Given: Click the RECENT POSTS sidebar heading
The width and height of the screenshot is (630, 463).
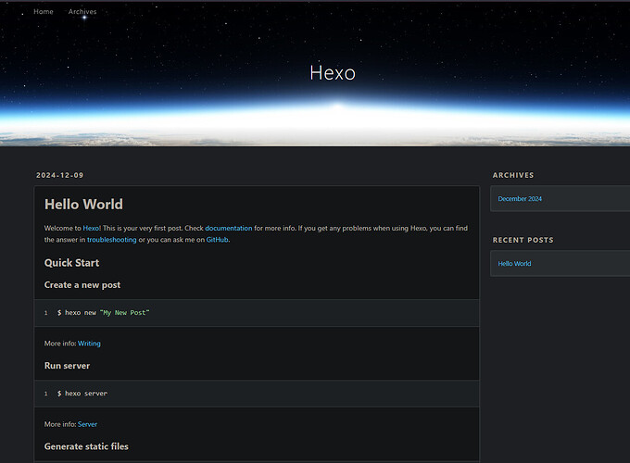Looking at the screenshot, I should coord(523,240).
